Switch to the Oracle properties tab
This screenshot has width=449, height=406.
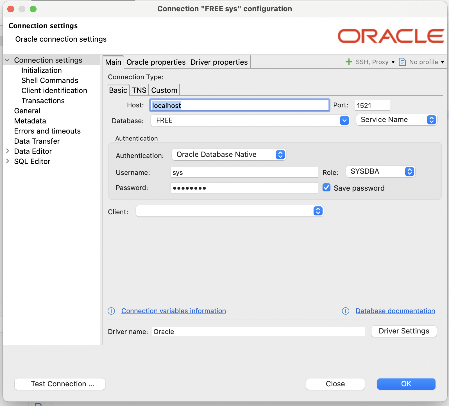tap(156, 62)
